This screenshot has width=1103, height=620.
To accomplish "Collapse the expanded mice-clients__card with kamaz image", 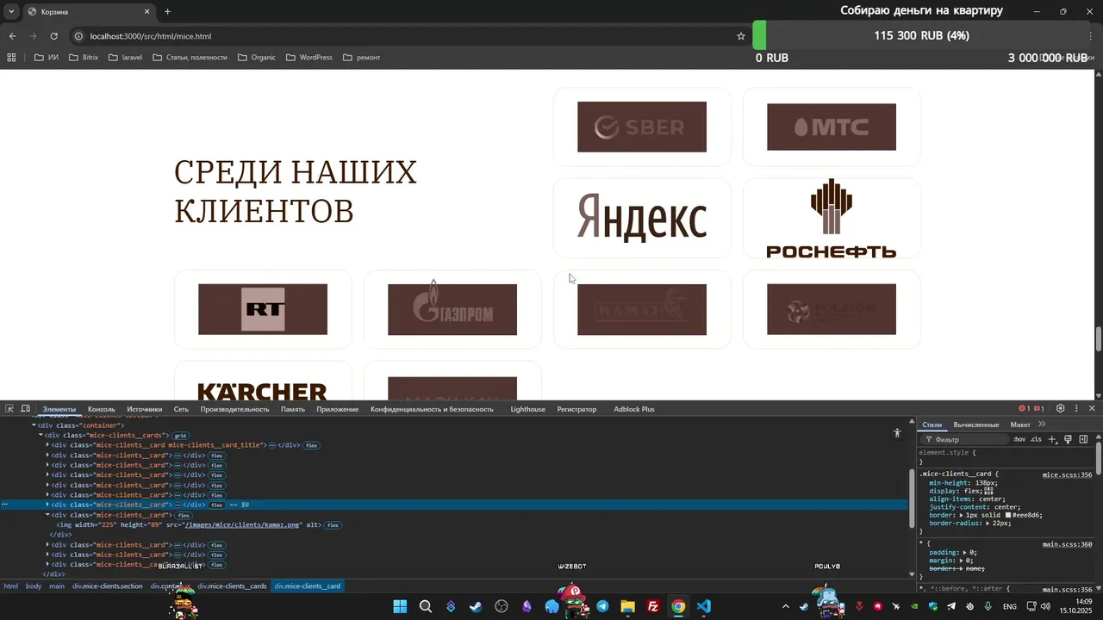I will (x=47, y=515).
